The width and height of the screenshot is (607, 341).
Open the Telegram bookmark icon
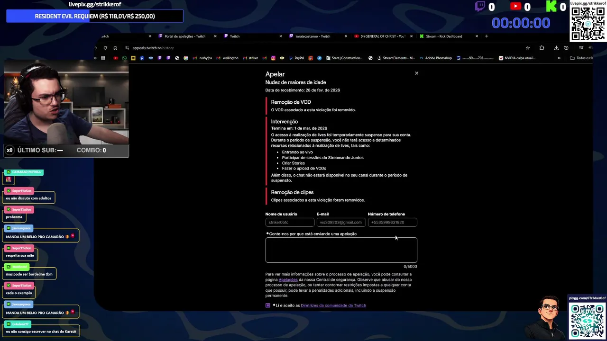coord(320,58)
